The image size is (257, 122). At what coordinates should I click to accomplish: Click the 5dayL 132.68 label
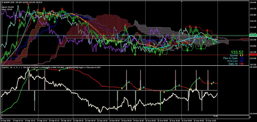(7, 10)
